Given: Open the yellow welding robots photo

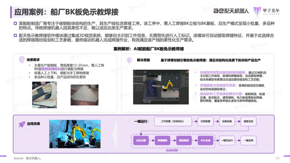Looking at the screenshot, I should 75,134.
